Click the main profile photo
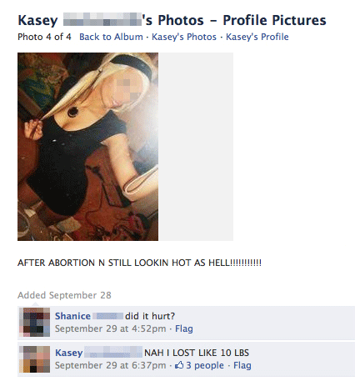This screenshot has width=360, height=386. tap(87, 147)
